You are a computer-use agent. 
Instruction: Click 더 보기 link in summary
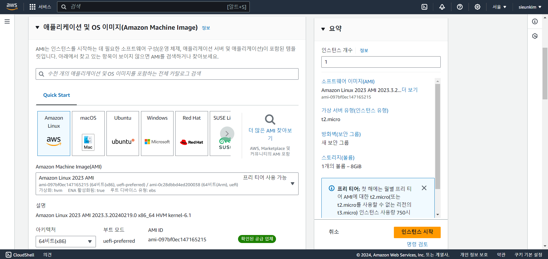click(x=410, y=90)
